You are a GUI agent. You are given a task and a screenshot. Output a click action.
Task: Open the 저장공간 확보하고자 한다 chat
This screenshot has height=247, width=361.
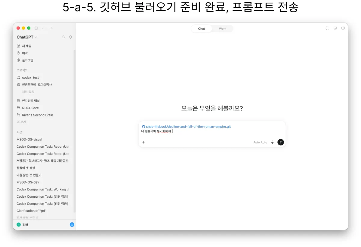[43, 161]
